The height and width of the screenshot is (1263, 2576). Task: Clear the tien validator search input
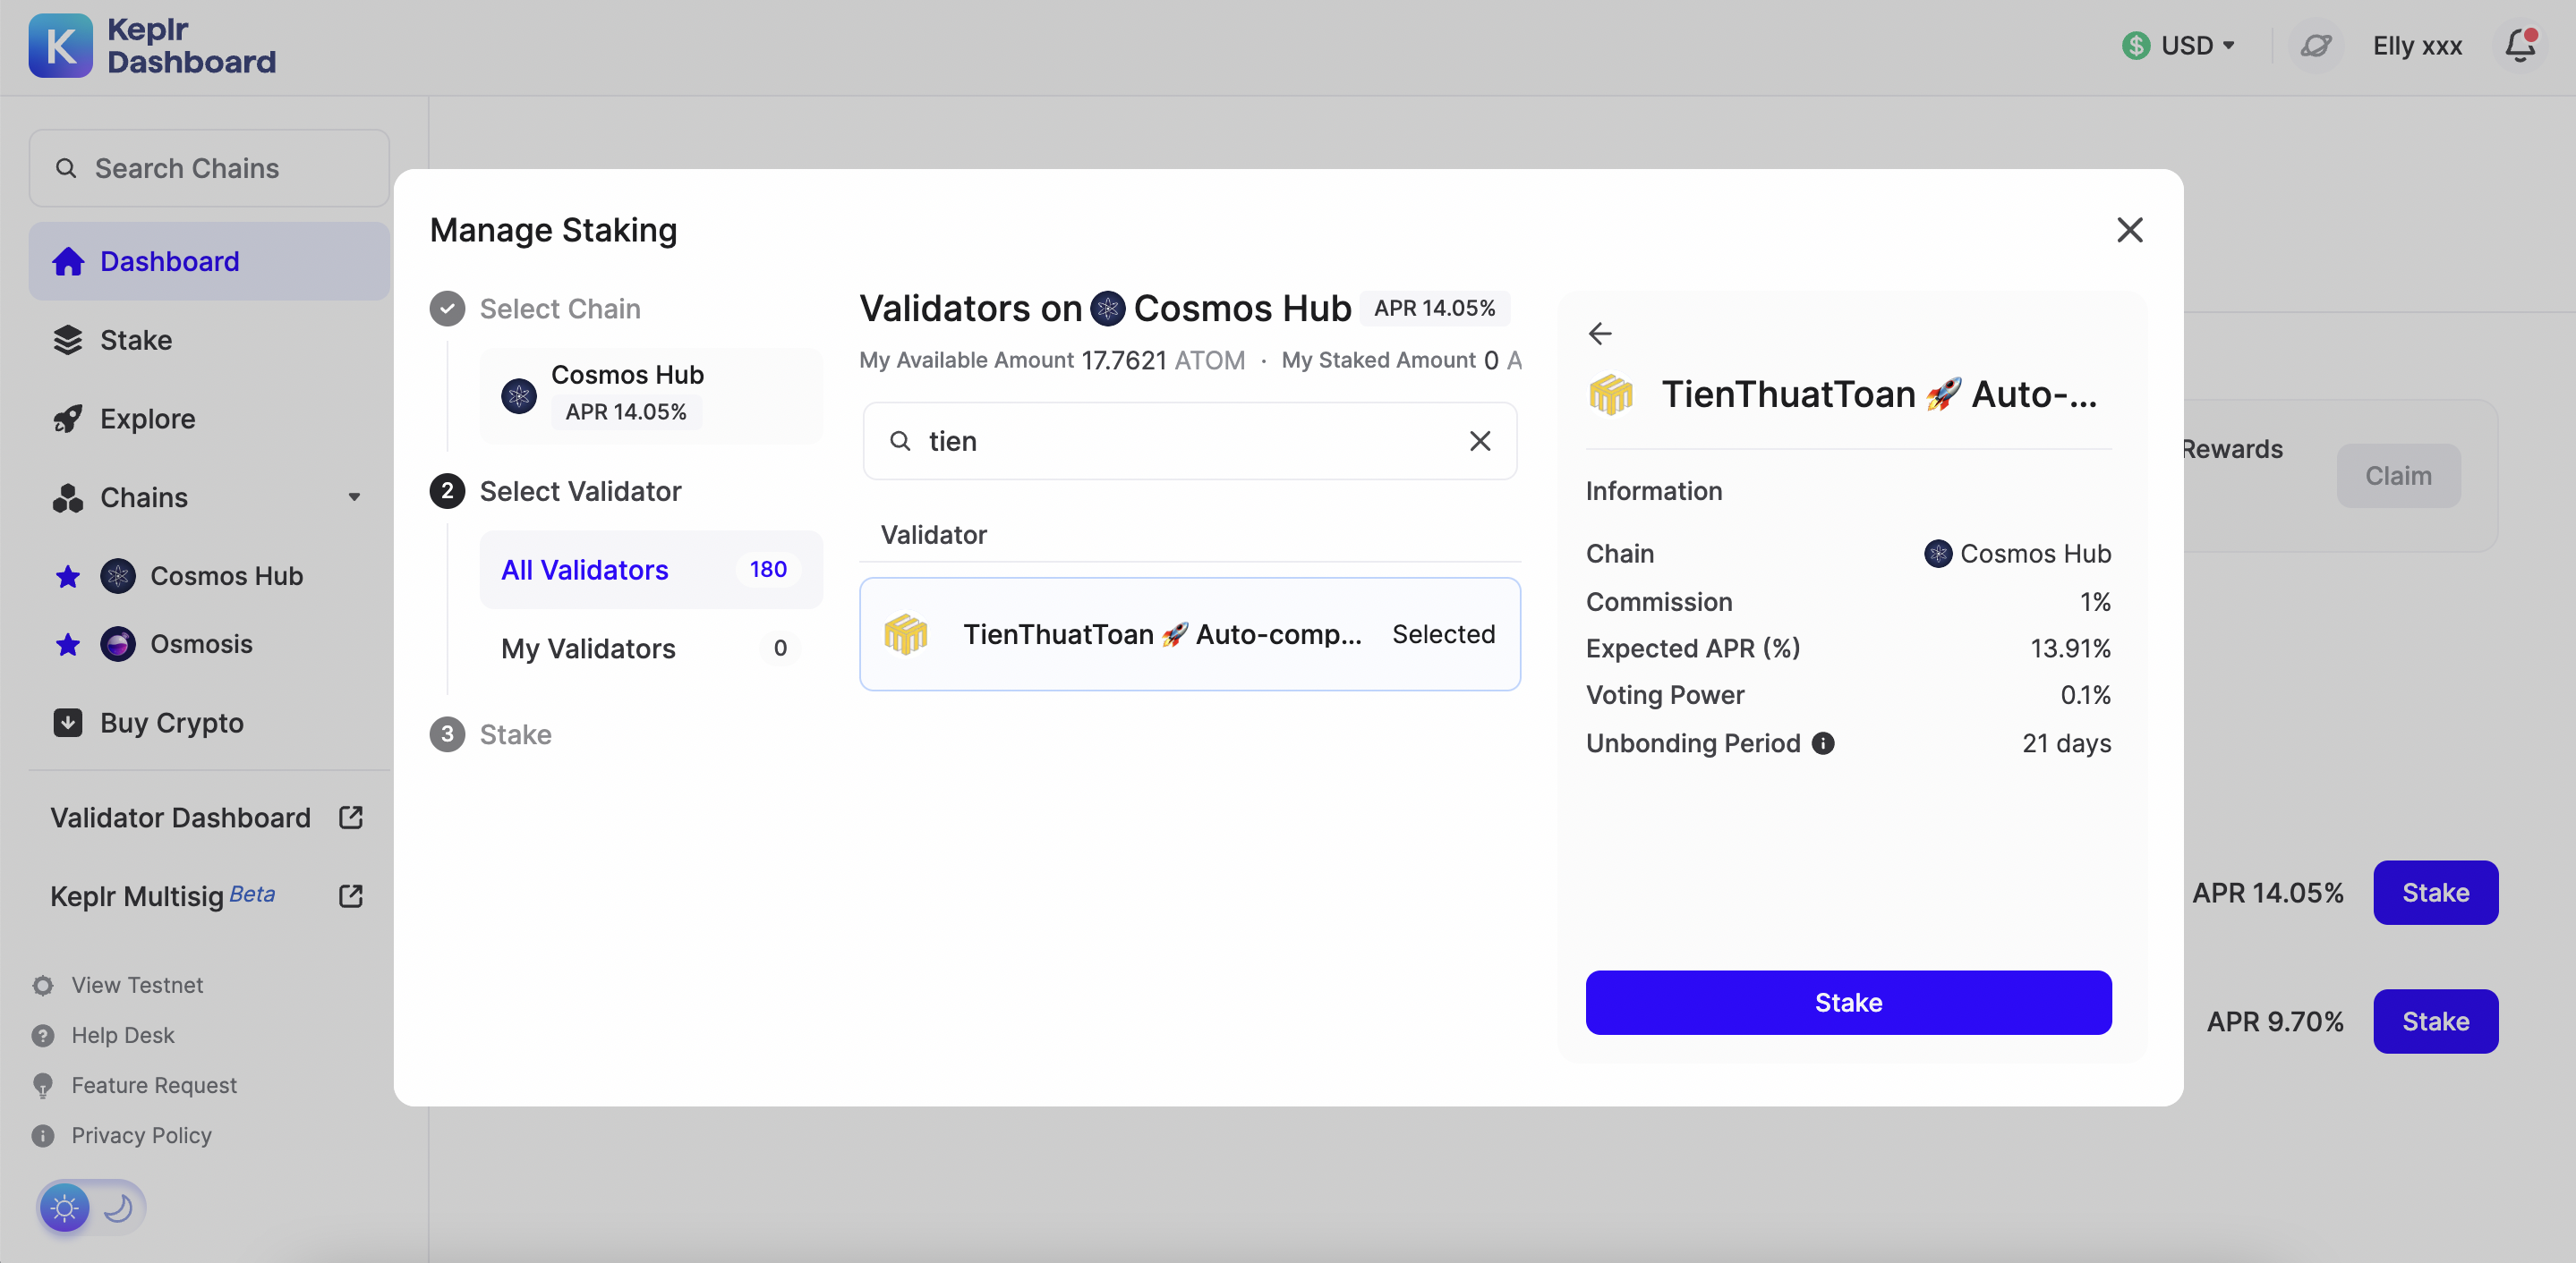coord(1477,438)
